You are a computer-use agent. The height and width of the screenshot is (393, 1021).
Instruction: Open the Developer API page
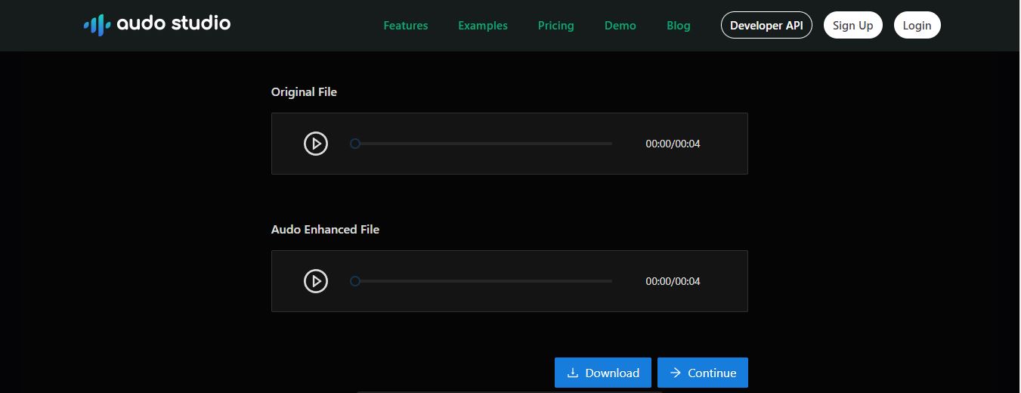(x=766, y=25)
